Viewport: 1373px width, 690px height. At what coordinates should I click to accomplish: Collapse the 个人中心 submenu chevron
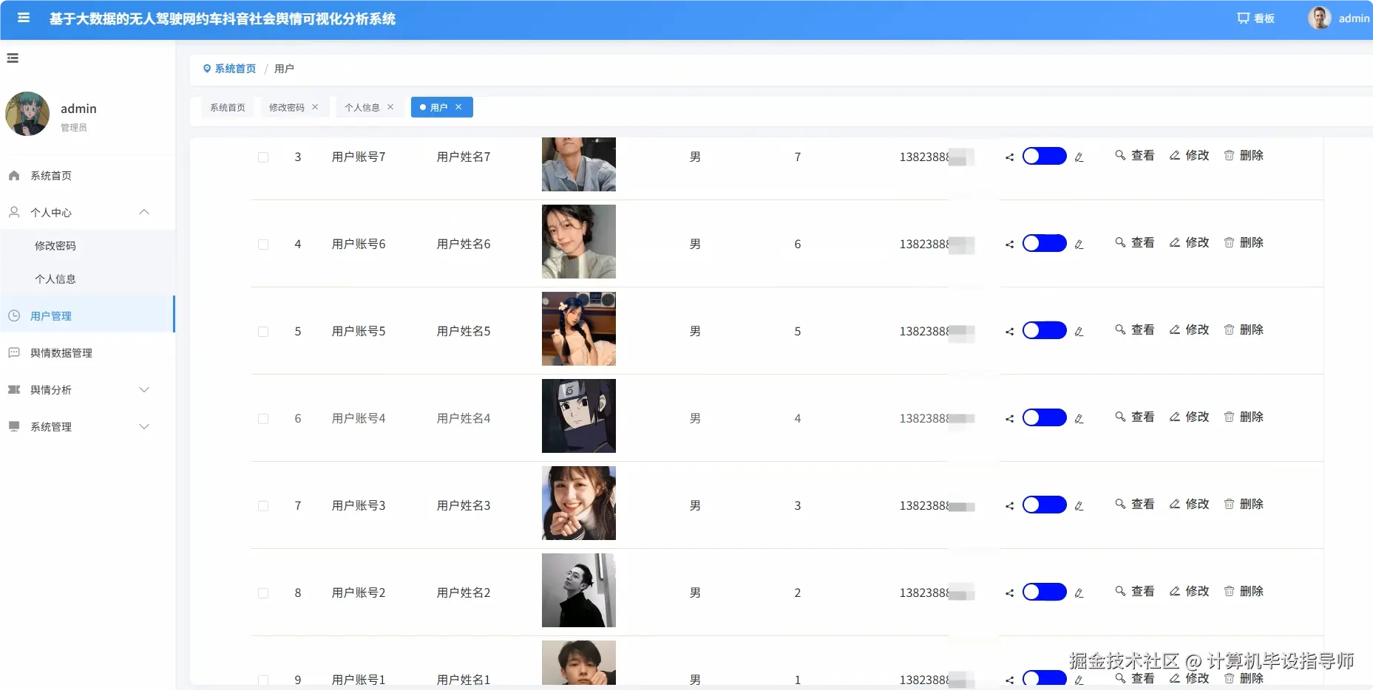click(x=144, y=213)
